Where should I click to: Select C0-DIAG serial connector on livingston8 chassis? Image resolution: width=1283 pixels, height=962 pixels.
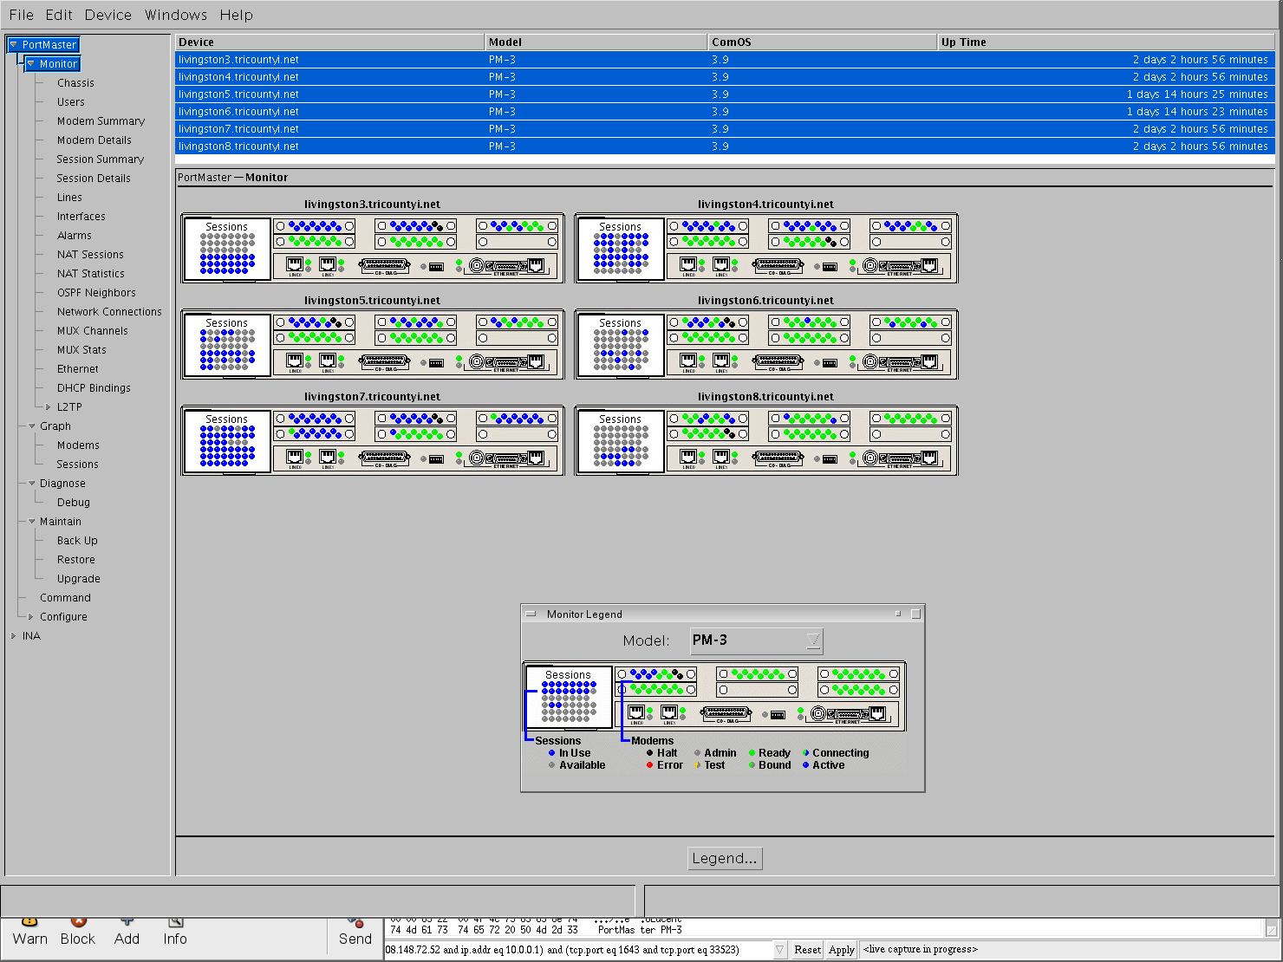[x=778, y=457]
